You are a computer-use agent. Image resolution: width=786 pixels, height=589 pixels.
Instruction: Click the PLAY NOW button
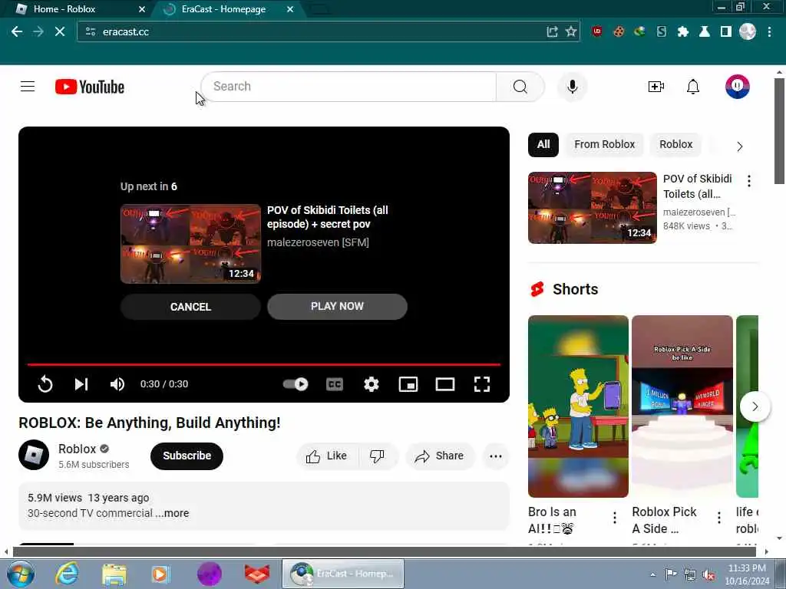tap(337, 307)
